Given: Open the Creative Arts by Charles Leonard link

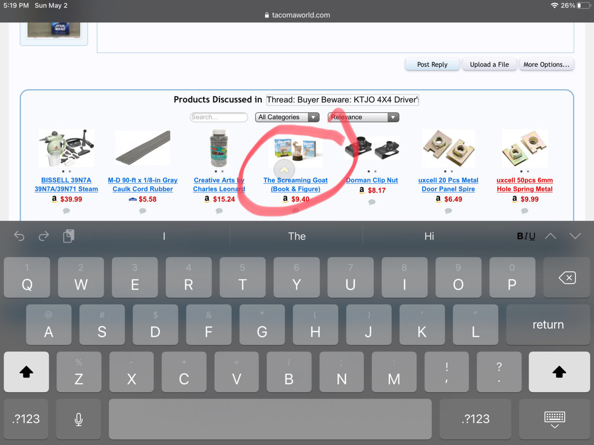Looking at the screenshot, I should 219,184.
